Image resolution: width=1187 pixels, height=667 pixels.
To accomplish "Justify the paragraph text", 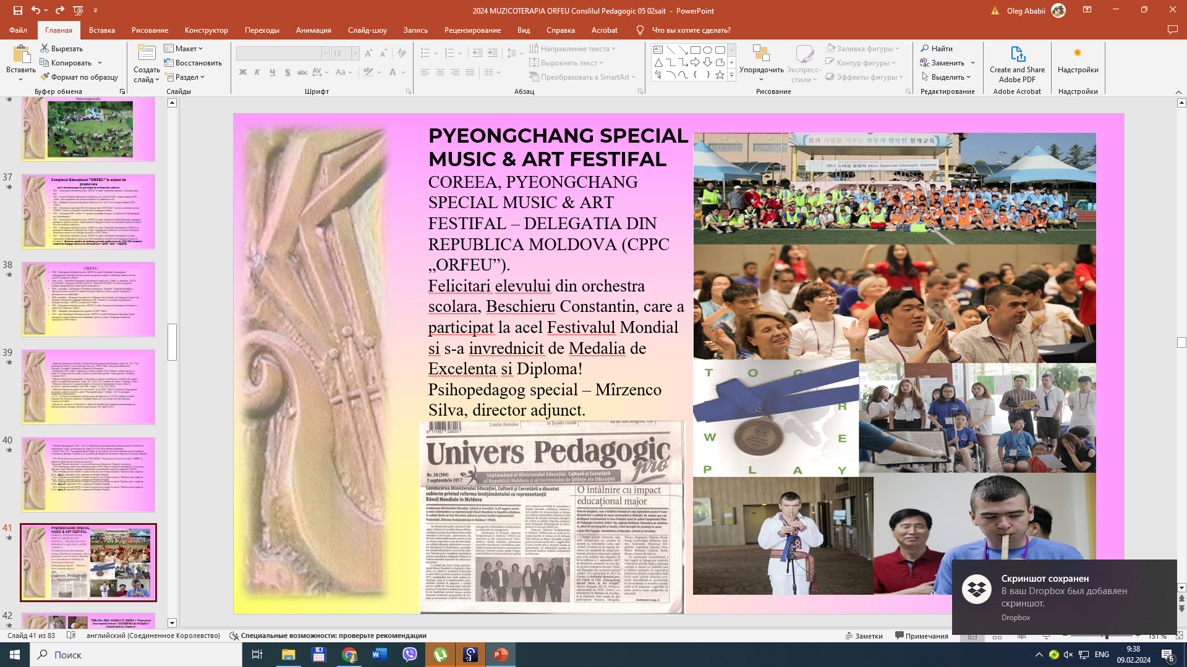I will [x=470, y=72].
